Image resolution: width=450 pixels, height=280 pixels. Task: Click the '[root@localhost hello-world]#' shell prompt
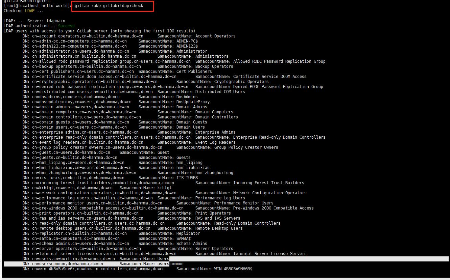[x=38, y=6]
